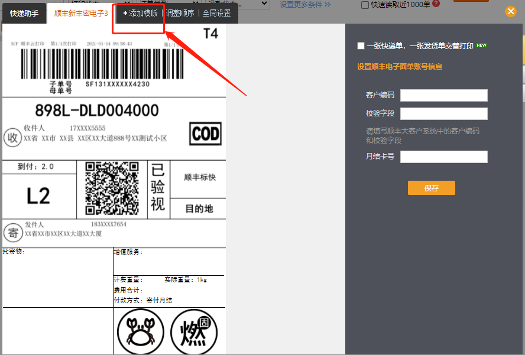Select the 顺丰新丰密电子3 template tab
The height and width of the screenshot is (355, 525).
coord(81,13)
